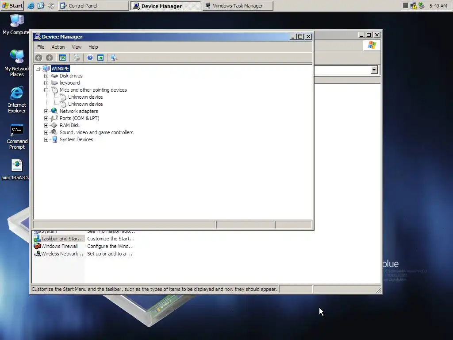Expand the System Devices node
The image size is (453, 340).
coord(46,139)
